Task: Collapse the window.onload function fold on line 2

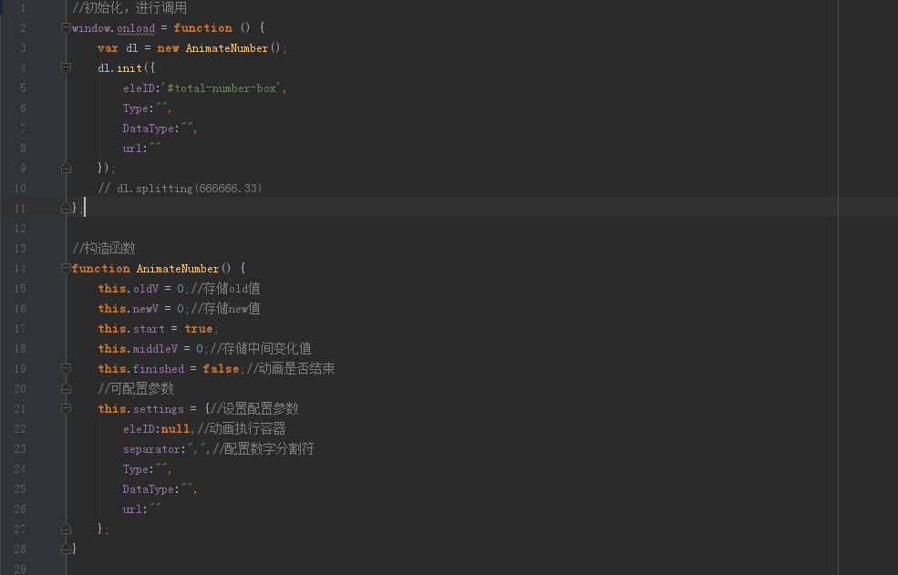Action: click(66, 28)
